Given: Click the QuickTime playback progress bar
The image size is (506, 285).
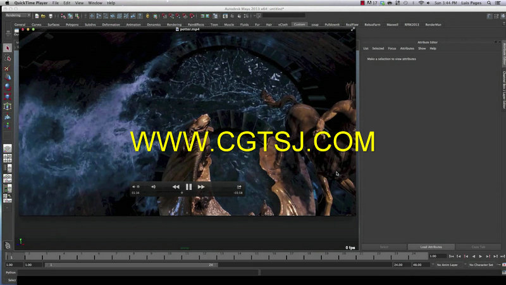Looking at the screenshot, I should (188, 193).
